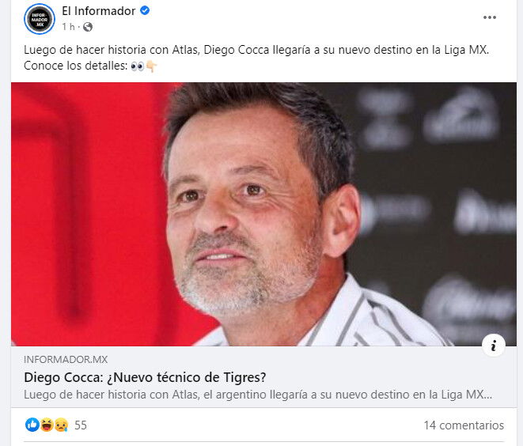Screen dimensions: 523x446
Task: Open El Informador page name link
Action: coord(98,11)
